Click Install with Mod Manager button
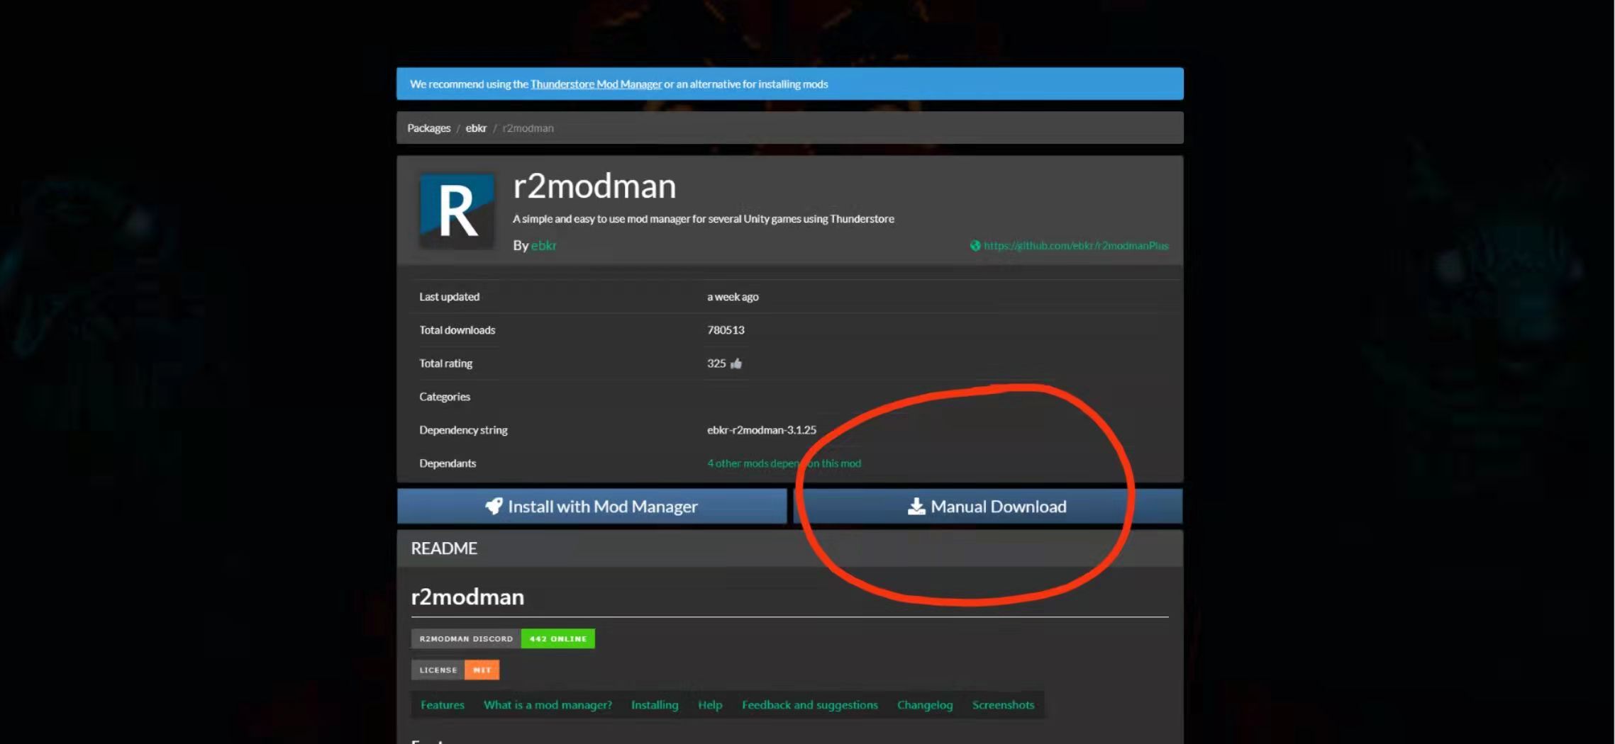The width and height of the screenshot is (1615, 744). [x=592, y=506]
